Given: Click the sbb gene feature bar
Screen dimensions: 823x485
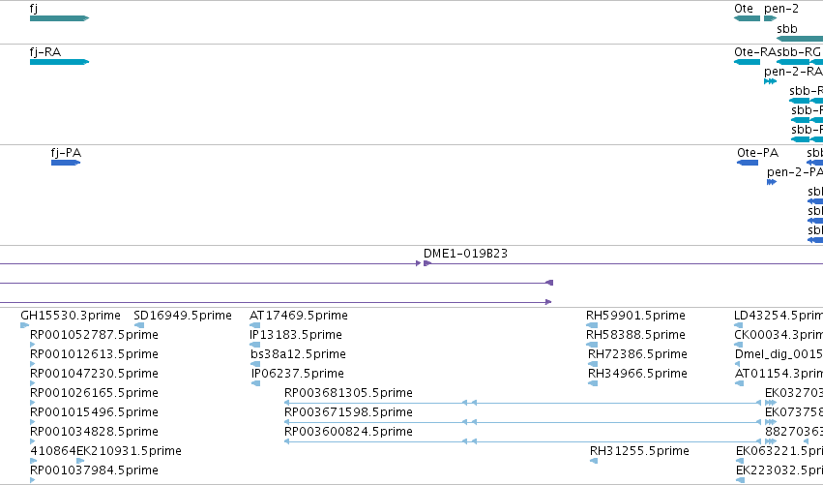Looking at the screenshot, I should 800,39.
